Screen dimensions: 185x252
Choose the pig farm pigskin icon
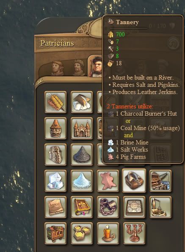pyautogui.click(x=108, y=181)
